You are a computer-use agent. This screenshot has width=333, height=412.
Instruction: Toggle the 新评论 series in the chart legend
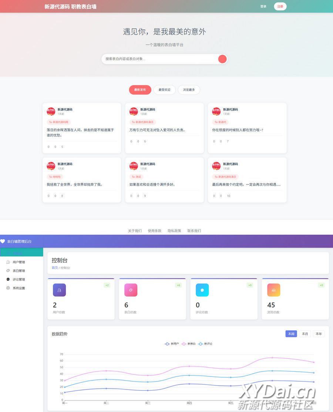[x=205, y=344]
